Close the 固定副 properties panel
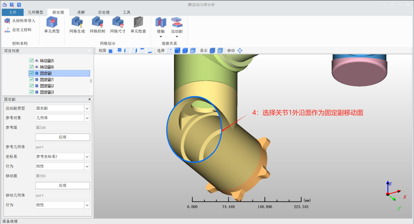414x224 pixels. click(89, 99)
